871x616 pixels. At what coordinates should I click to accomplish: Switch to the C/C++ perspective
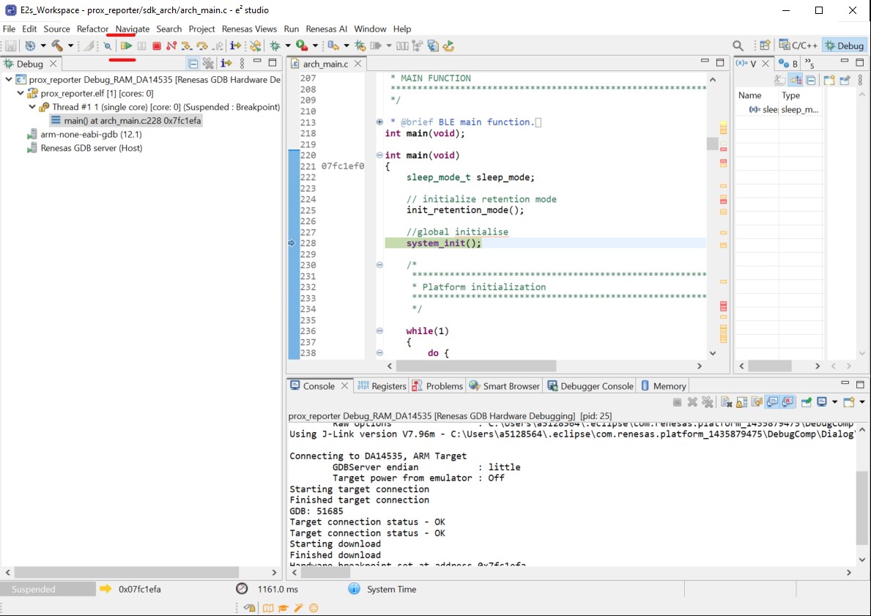(x=798, y=45)
